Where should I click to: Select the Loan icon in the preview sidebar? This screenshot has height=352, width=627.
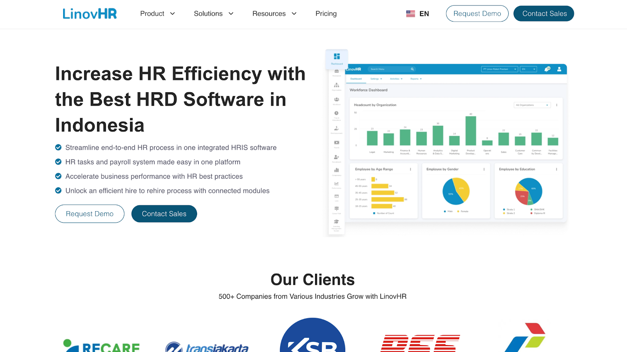(337, 196)
